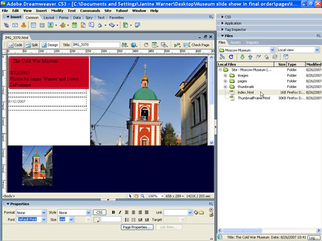Open Visual Aids menu icon

point(164,45)
